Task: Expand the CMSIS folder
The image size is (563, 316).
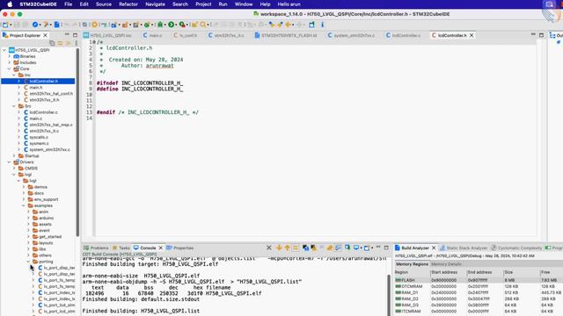Action: pyautogui.click(x=14, y=169)
